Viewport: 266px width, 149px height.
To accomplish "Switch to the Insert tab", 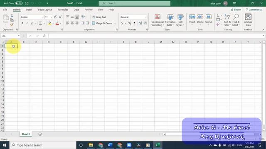I will pos(29,10).
